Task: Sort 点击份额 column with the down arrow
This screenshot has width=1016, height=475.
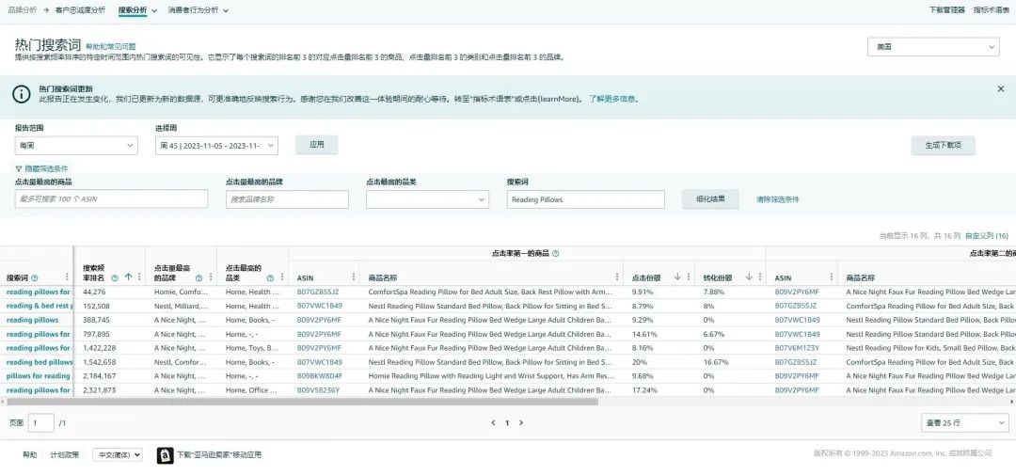Action: point(677,277)
